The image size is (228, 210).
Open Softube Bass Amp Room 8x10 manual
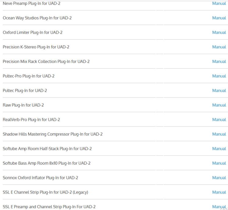[x=219, y=163]
